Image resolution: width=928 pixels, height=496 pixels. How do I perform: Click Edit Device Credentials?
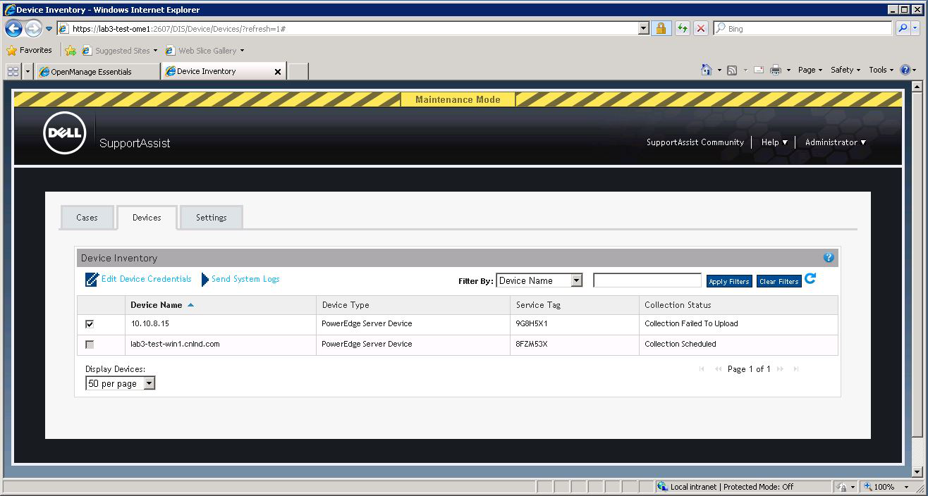click(x=139, y=280)
